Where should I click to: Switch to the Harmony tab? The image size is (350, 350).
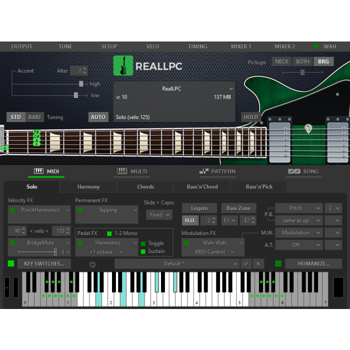click(x=88, y=186)
